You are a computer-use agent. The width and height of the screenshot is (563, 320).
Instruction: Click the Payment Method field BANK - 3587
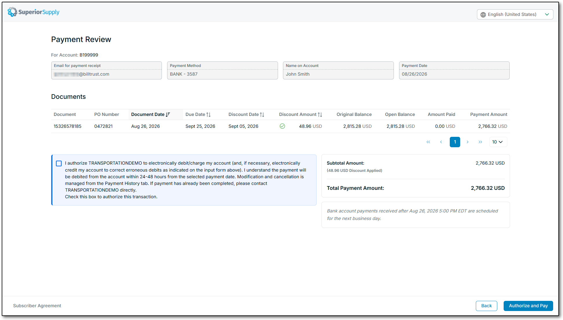(222, 70)
